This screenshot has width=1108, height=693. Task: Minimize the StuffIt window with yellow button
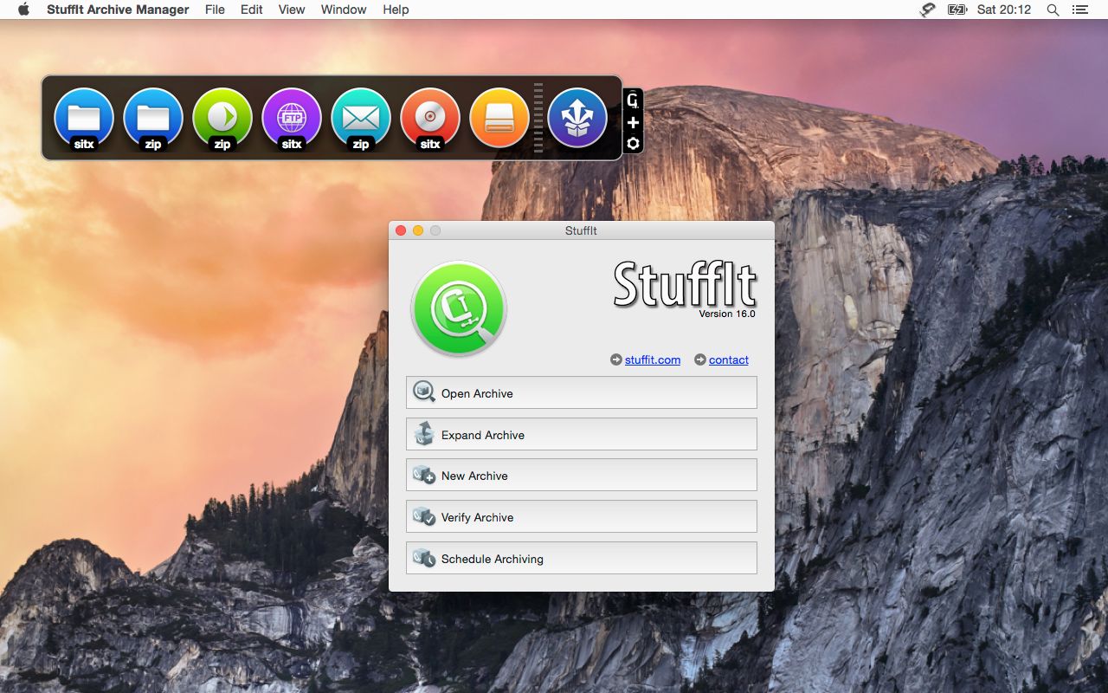[x=418, y=230]
